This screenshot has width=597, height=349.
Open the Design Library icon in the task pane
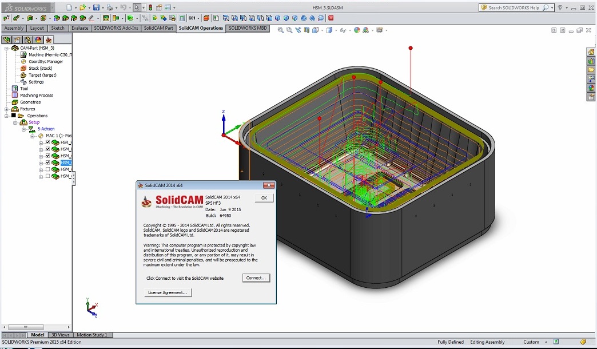pos(591,61)
